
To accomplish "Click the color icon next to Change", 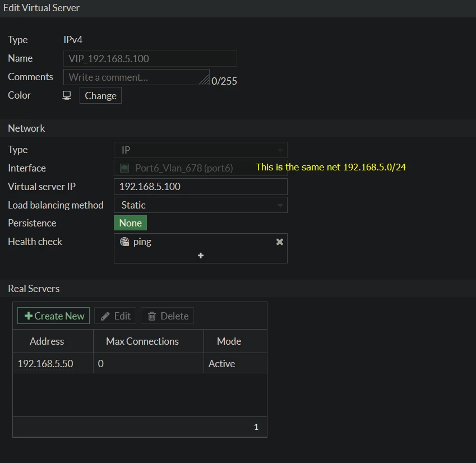I will (67, 96).
